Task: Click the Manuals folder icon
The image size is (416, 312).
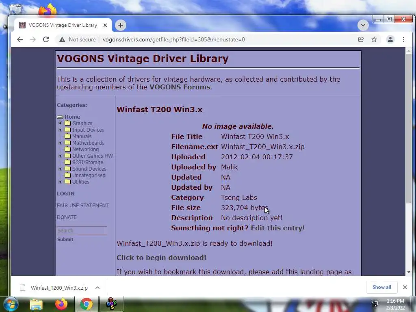Action: [x=68, y=136]
